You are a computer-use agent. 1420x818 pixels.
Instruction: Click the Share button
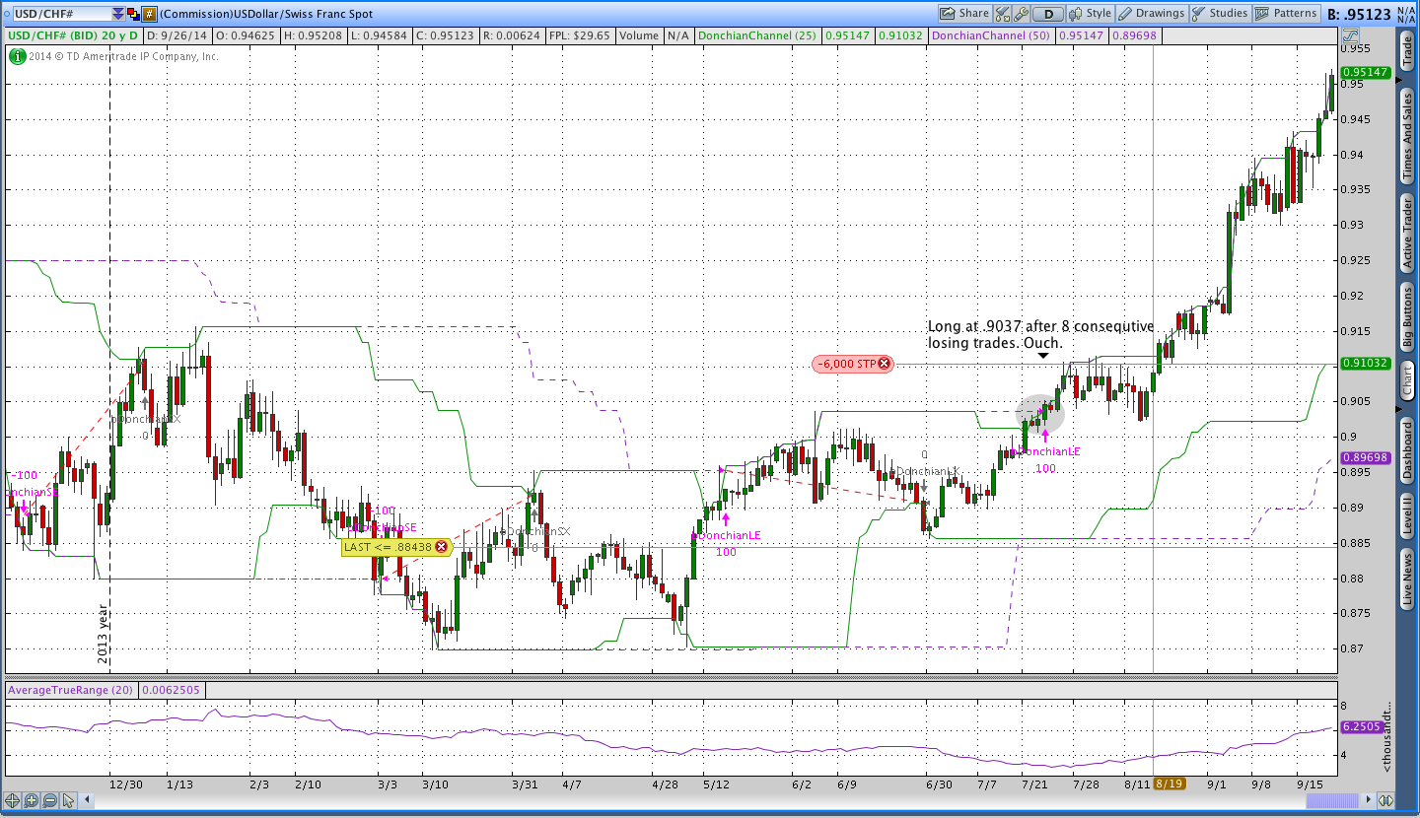[x=964, y=14]
